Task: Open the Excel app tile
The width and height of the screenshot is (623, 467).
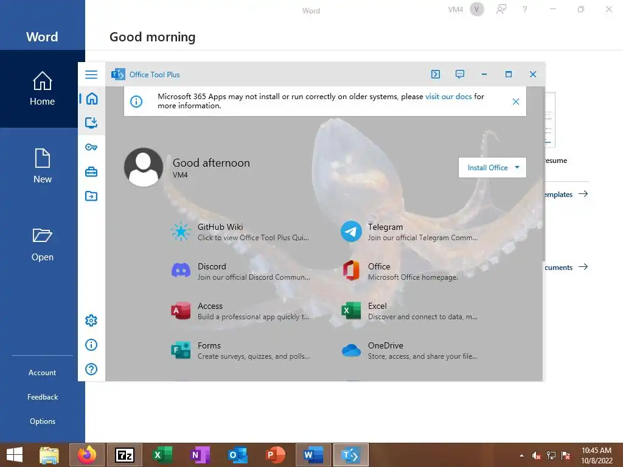Action: pos(409,311)
